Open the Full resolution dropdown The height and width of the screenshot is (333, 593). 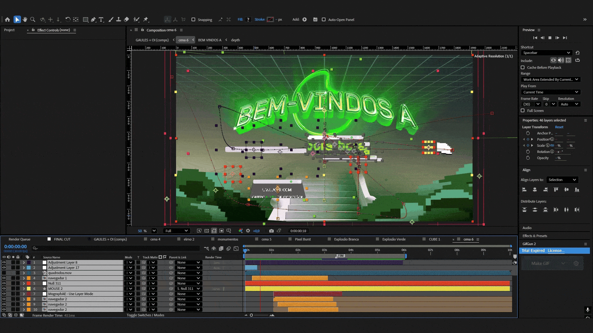[x=176, y=231]
